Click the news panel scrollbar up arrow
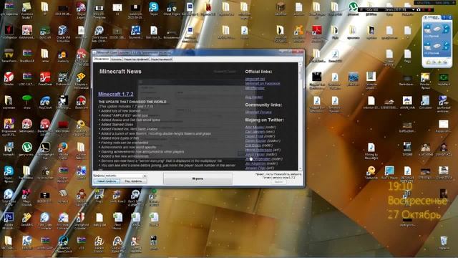Image resolution: width=458 pixels, height=258 pixels. (x=301, y=64)
